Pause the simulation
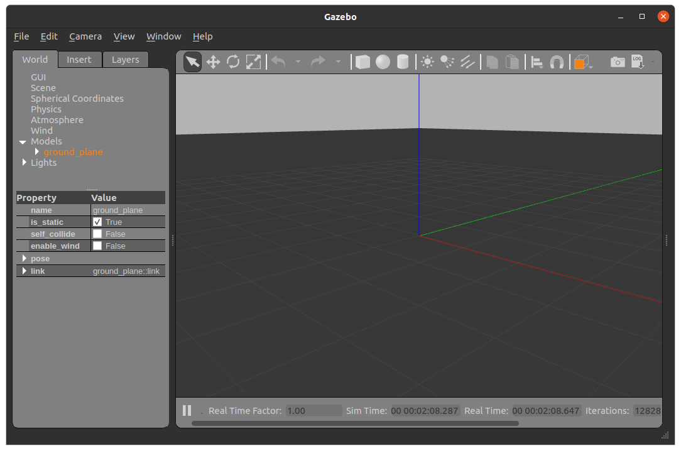This screenshot has width=681, height=451. tap(187, 411)
